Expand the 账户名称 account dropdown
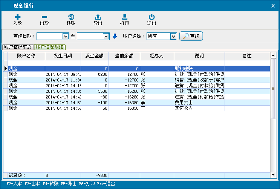This screenshot has width=280, height=189. 173,36
